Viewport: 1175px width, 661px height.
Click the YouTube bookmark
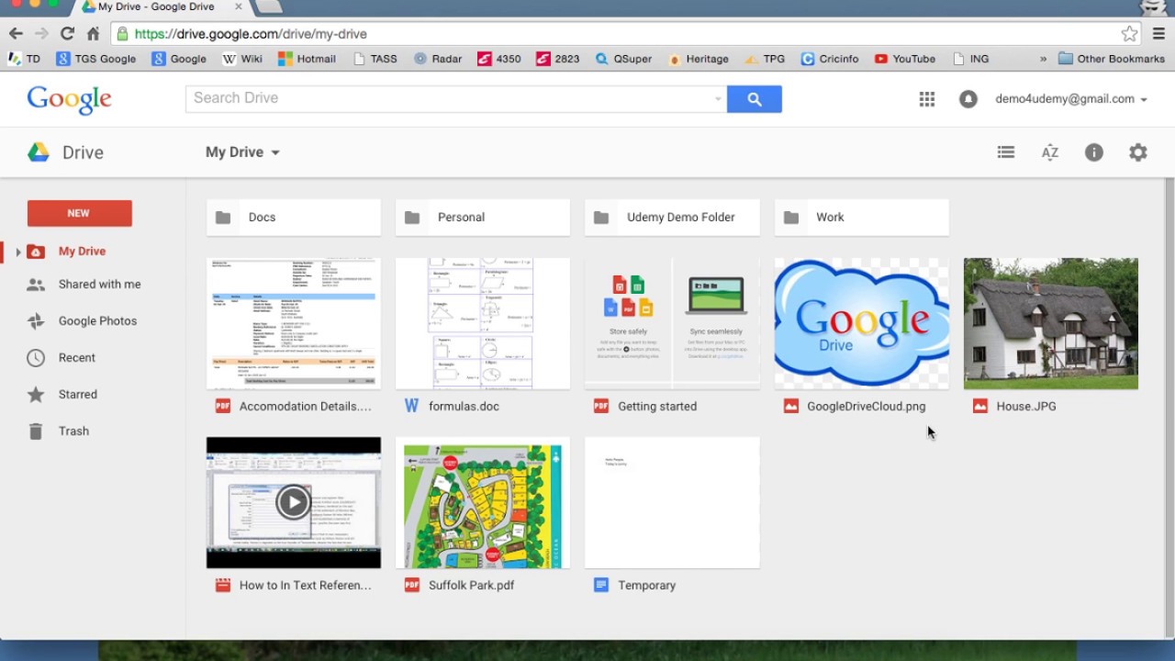tap(905, 59)
